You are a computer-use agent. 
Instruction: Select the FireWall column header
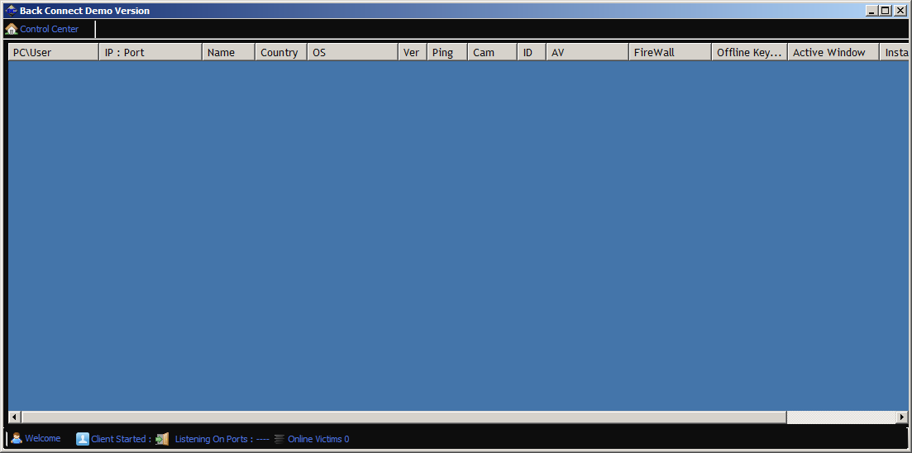[x=670, y=52]
